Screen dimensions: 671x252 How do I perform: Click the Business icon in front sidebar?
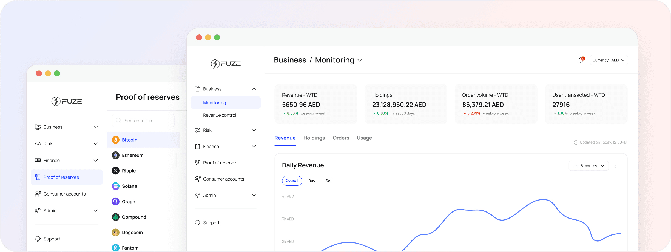197,89
